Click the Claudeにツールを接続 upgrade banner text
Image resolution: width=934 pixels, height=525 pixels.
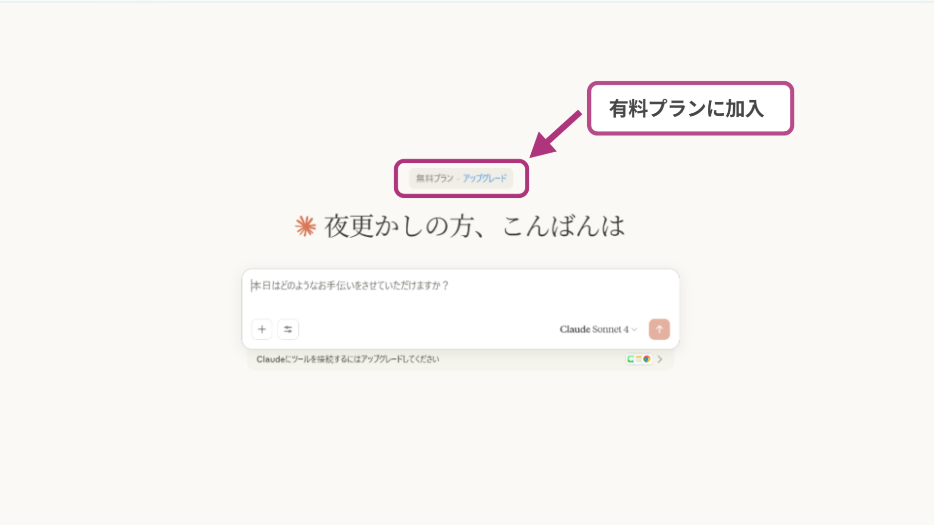[x=348, y=359]
